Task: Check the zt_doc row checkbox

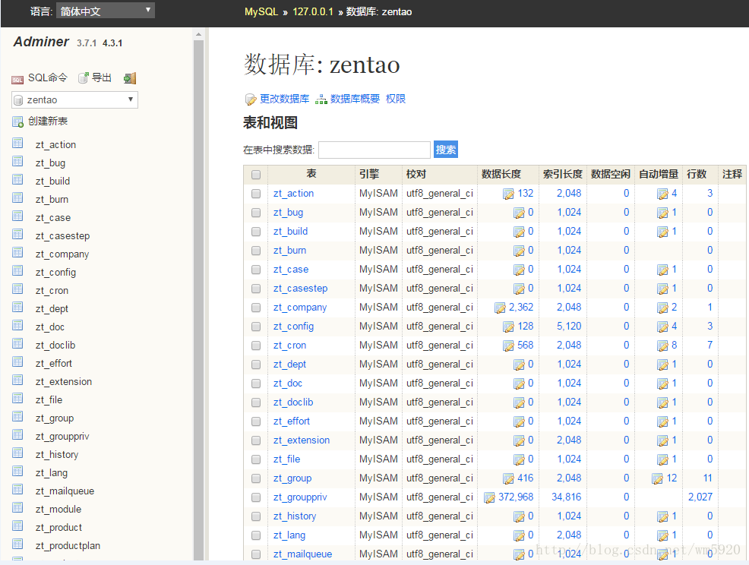Action: coord(256,384)
